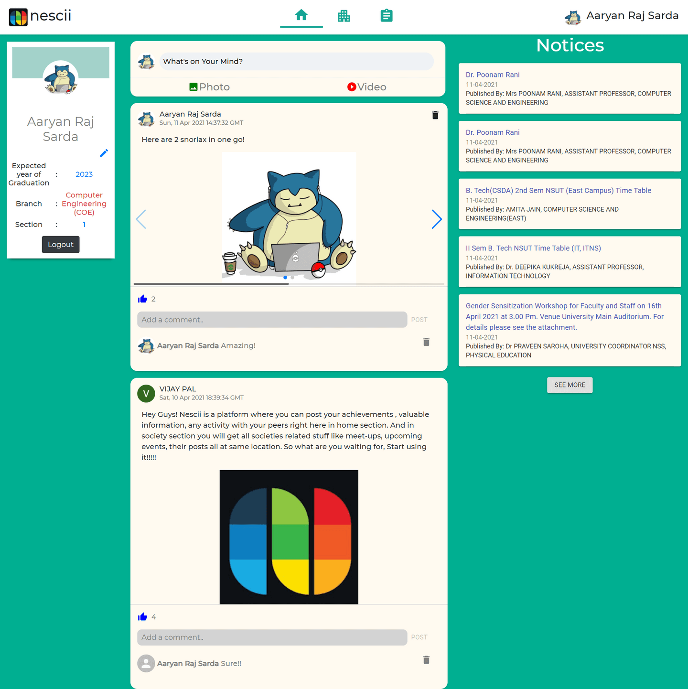Open the second Dr. Poonam Rani notice

tap(493, 132)
